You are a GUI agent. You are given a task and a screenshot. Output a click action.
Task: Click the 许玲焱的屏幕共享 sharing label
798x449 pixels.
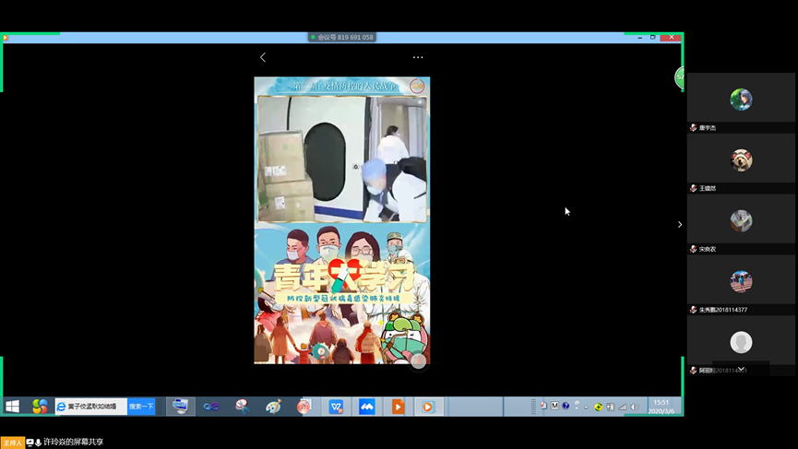[x=73, y=442]
